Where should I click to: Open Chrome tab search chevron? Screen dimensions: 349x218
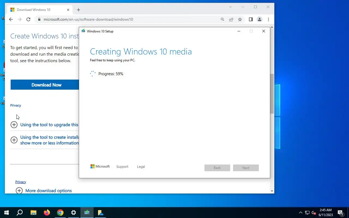(230, 7)
